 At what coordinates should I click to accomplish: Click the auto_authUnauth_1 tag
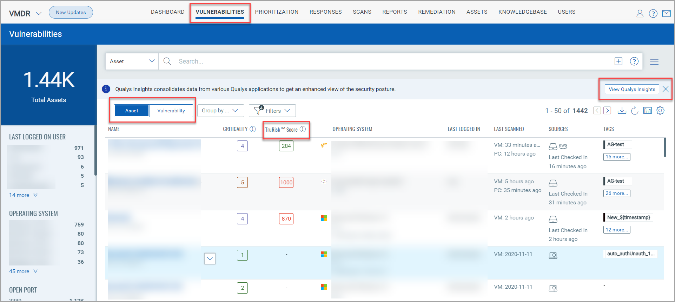pyautogui.click(x=631, y=254)
